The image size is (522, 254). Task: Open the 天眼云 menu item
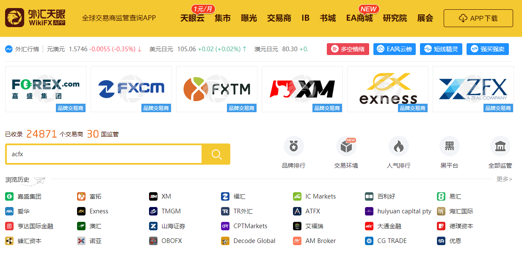192,18
